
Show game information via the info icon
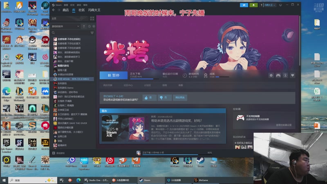point(285,75)
